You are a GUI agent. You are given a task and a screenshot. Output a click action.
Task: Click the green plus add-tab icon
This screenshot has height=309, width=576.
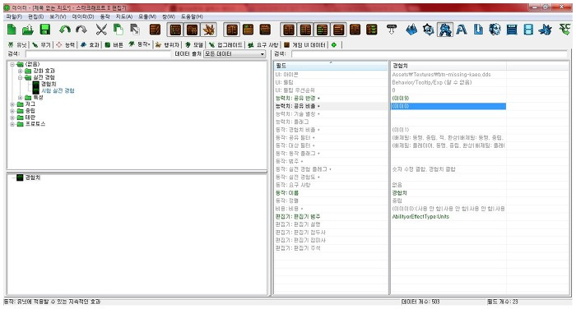tap(334, 44)
